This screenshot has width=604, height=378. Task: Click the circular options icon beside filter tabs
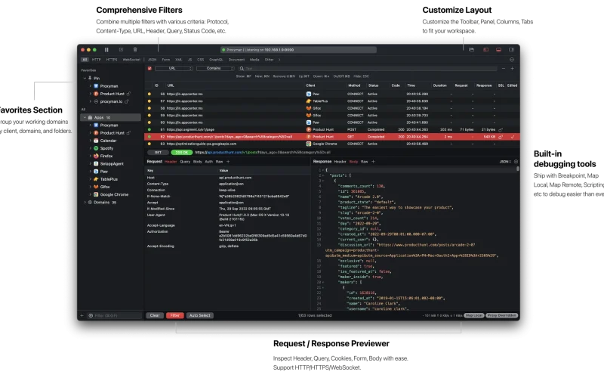point(512,60)
